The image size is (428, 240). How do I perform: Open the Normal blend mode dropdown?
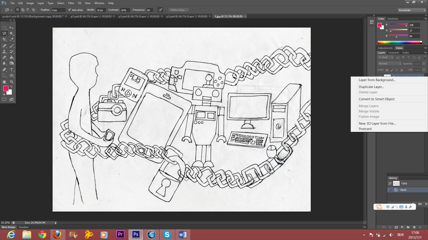389,64
